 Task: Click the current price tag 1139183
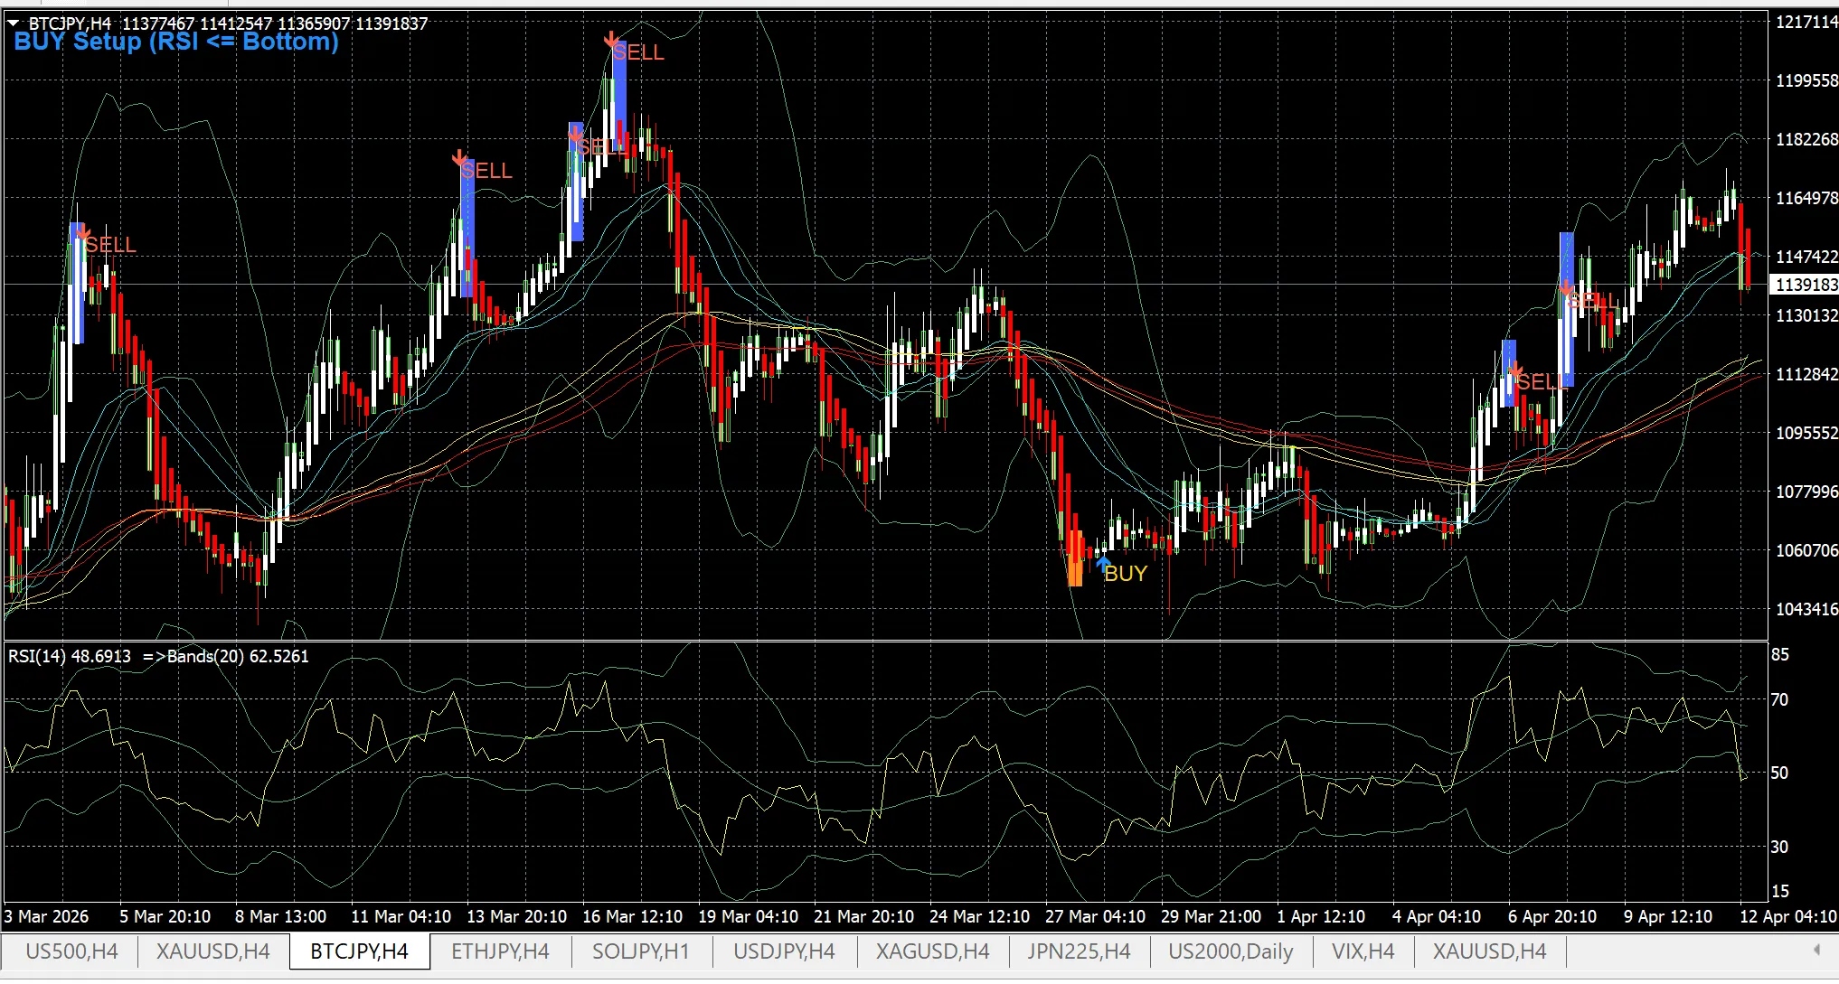click(x=1805, y=285)
